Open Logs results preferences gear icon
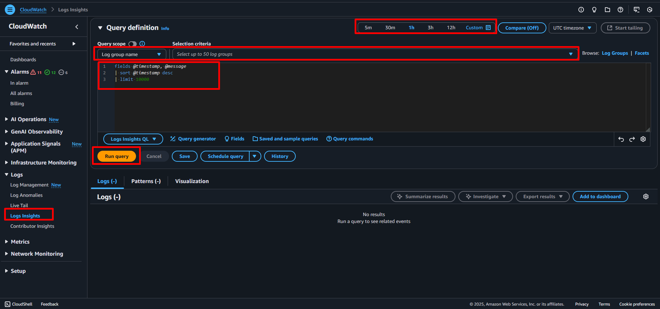The image size is (660, 309). 646,196
